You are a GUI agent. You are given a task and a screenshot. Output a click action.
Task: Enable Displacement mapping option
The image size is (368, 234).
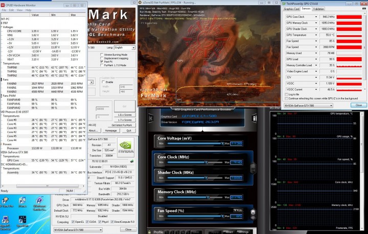pyautogui.click(x=102, y=58)
